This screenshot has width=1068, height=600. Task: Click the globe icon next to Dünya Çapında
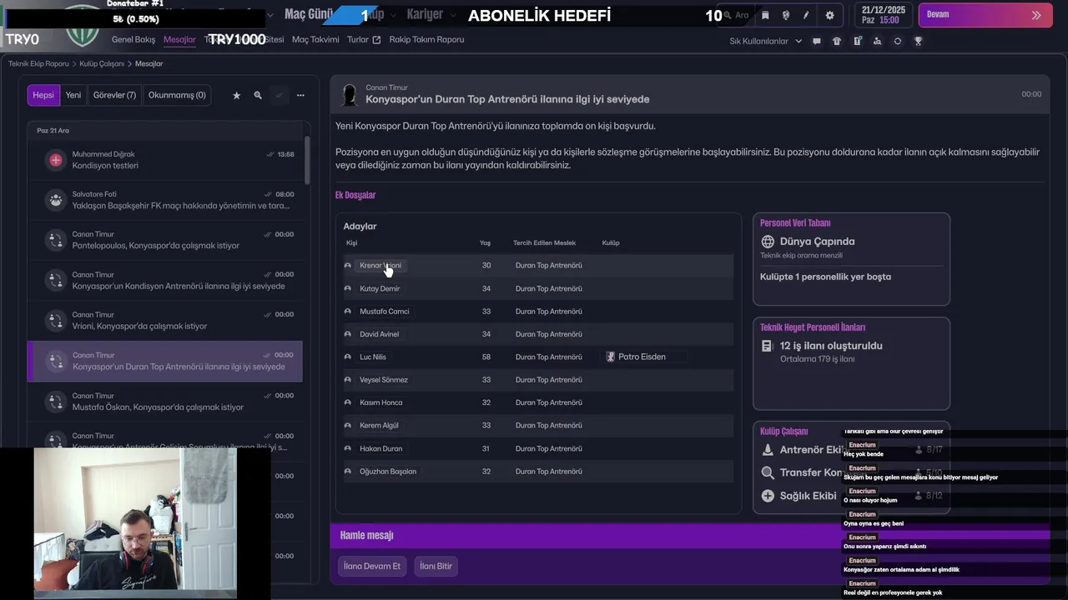click(x=768, y=242)
